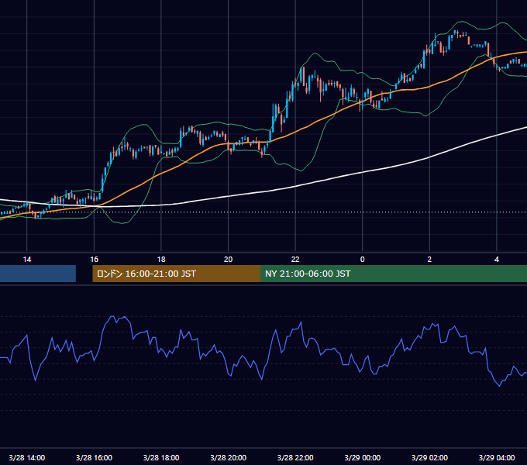Click the 20 hour axis label
This screenshot has height=465, width=527.
(x=228, y=259)
